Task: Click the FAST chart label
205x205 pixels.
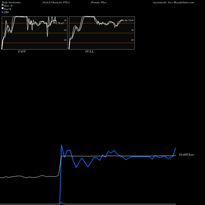Action: coord(22,52)
